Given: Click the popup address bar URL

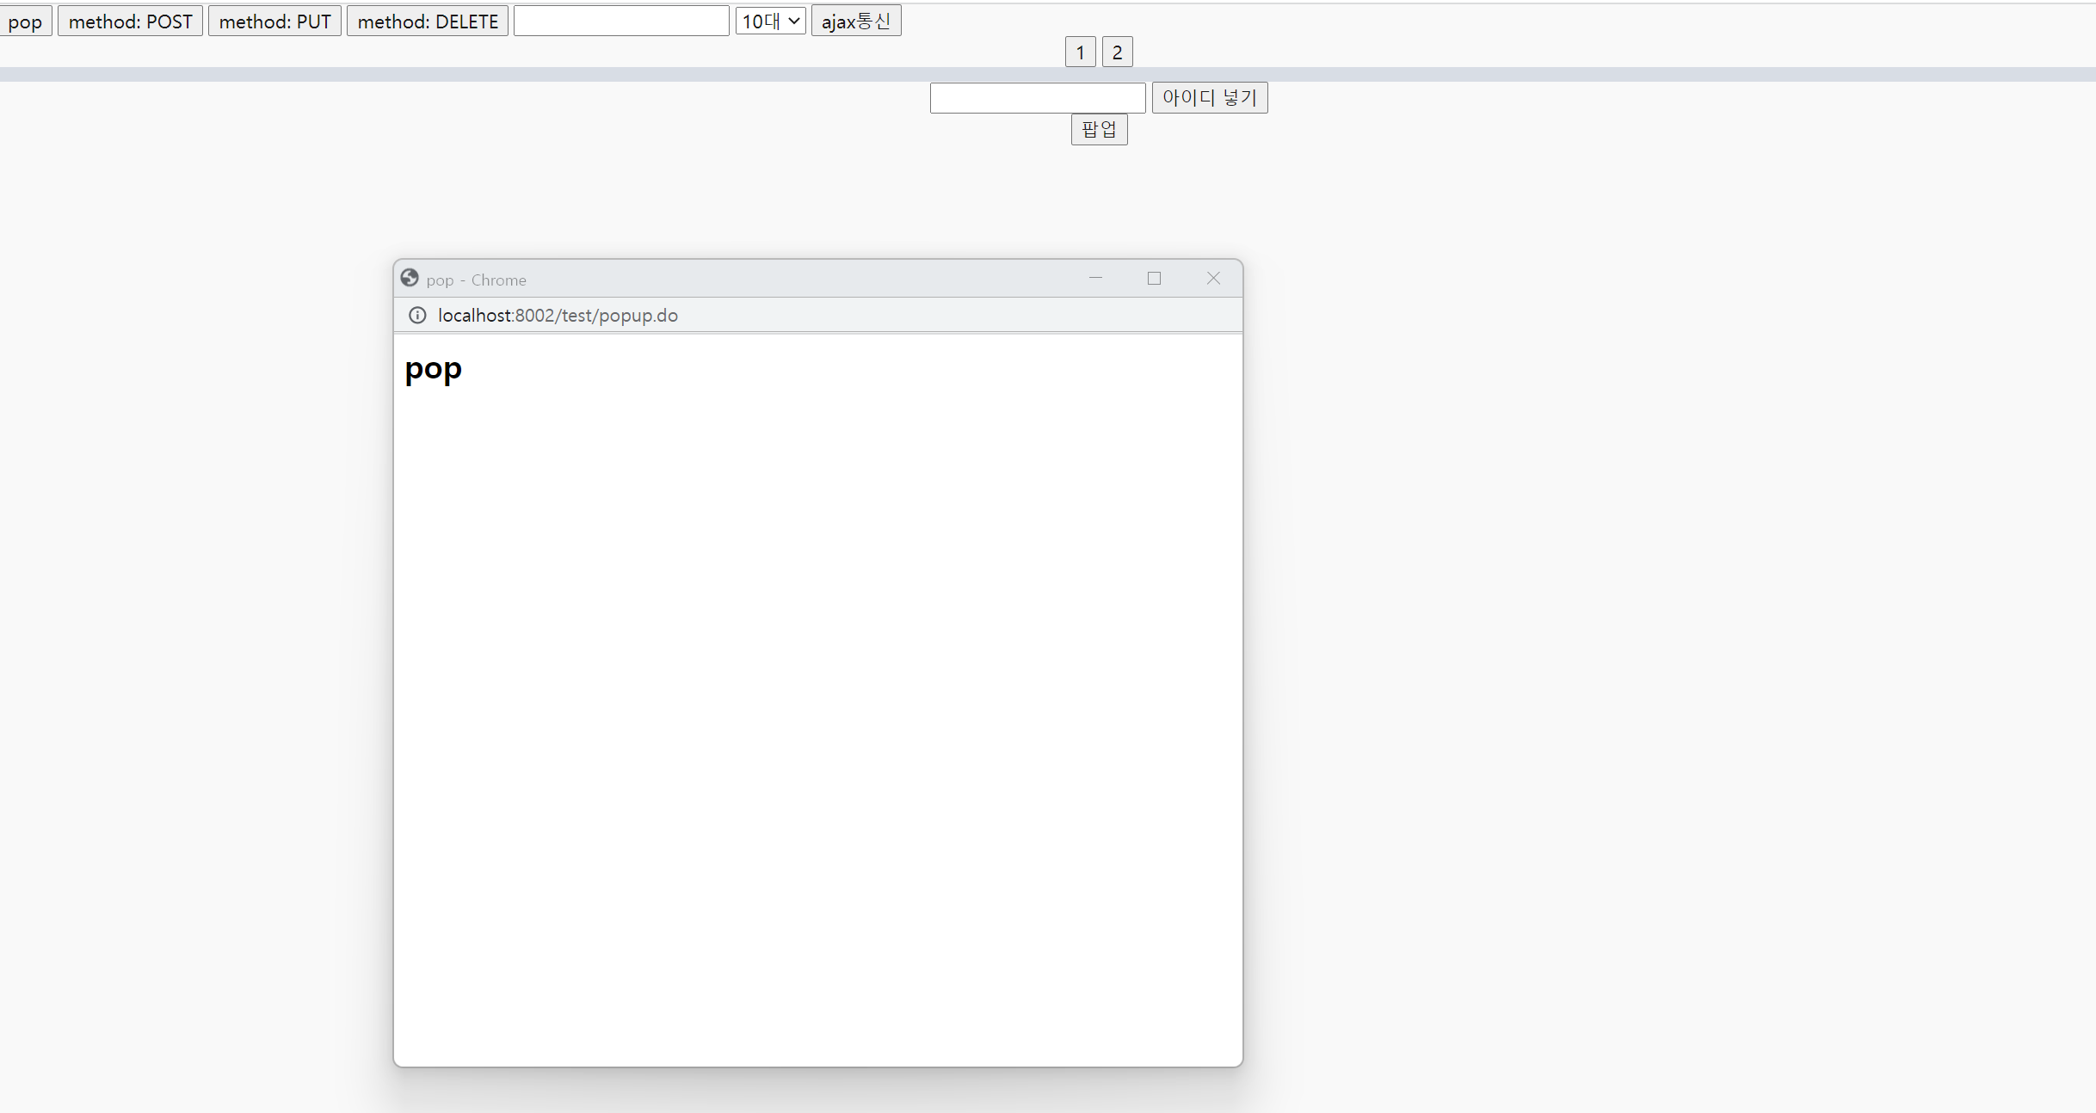Looking at the screenshot, I should pos(558,316).
